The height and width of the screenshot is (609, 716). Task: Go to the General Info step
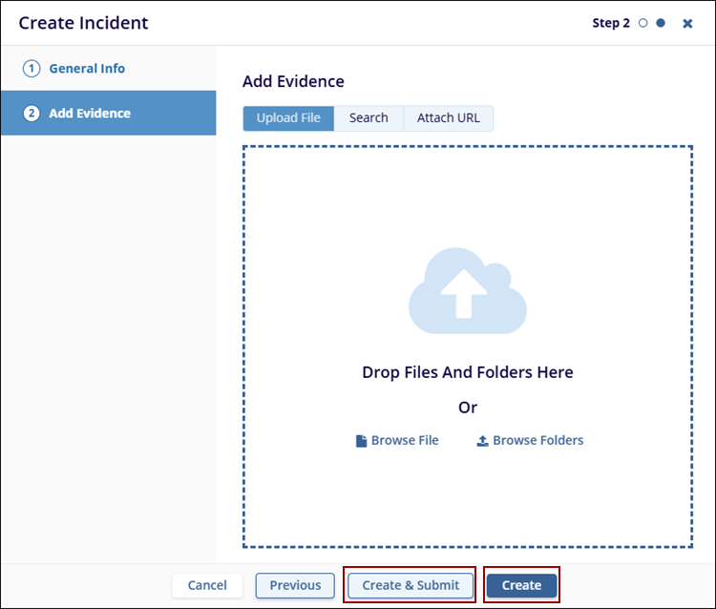87,69
